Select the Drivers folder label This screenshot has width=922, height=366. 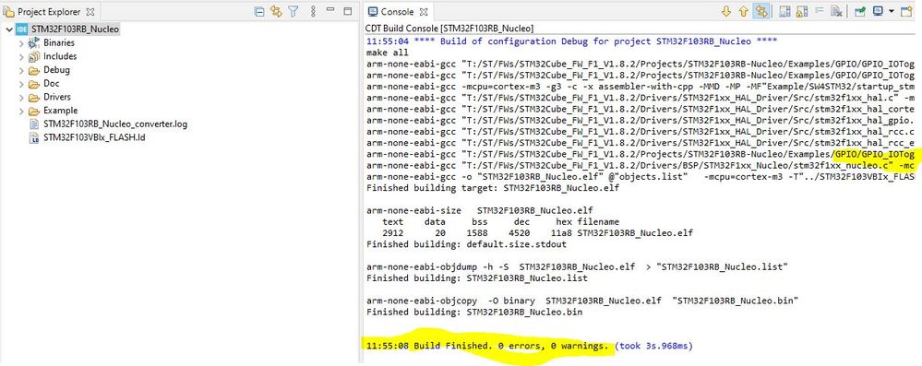pos(57,97)
